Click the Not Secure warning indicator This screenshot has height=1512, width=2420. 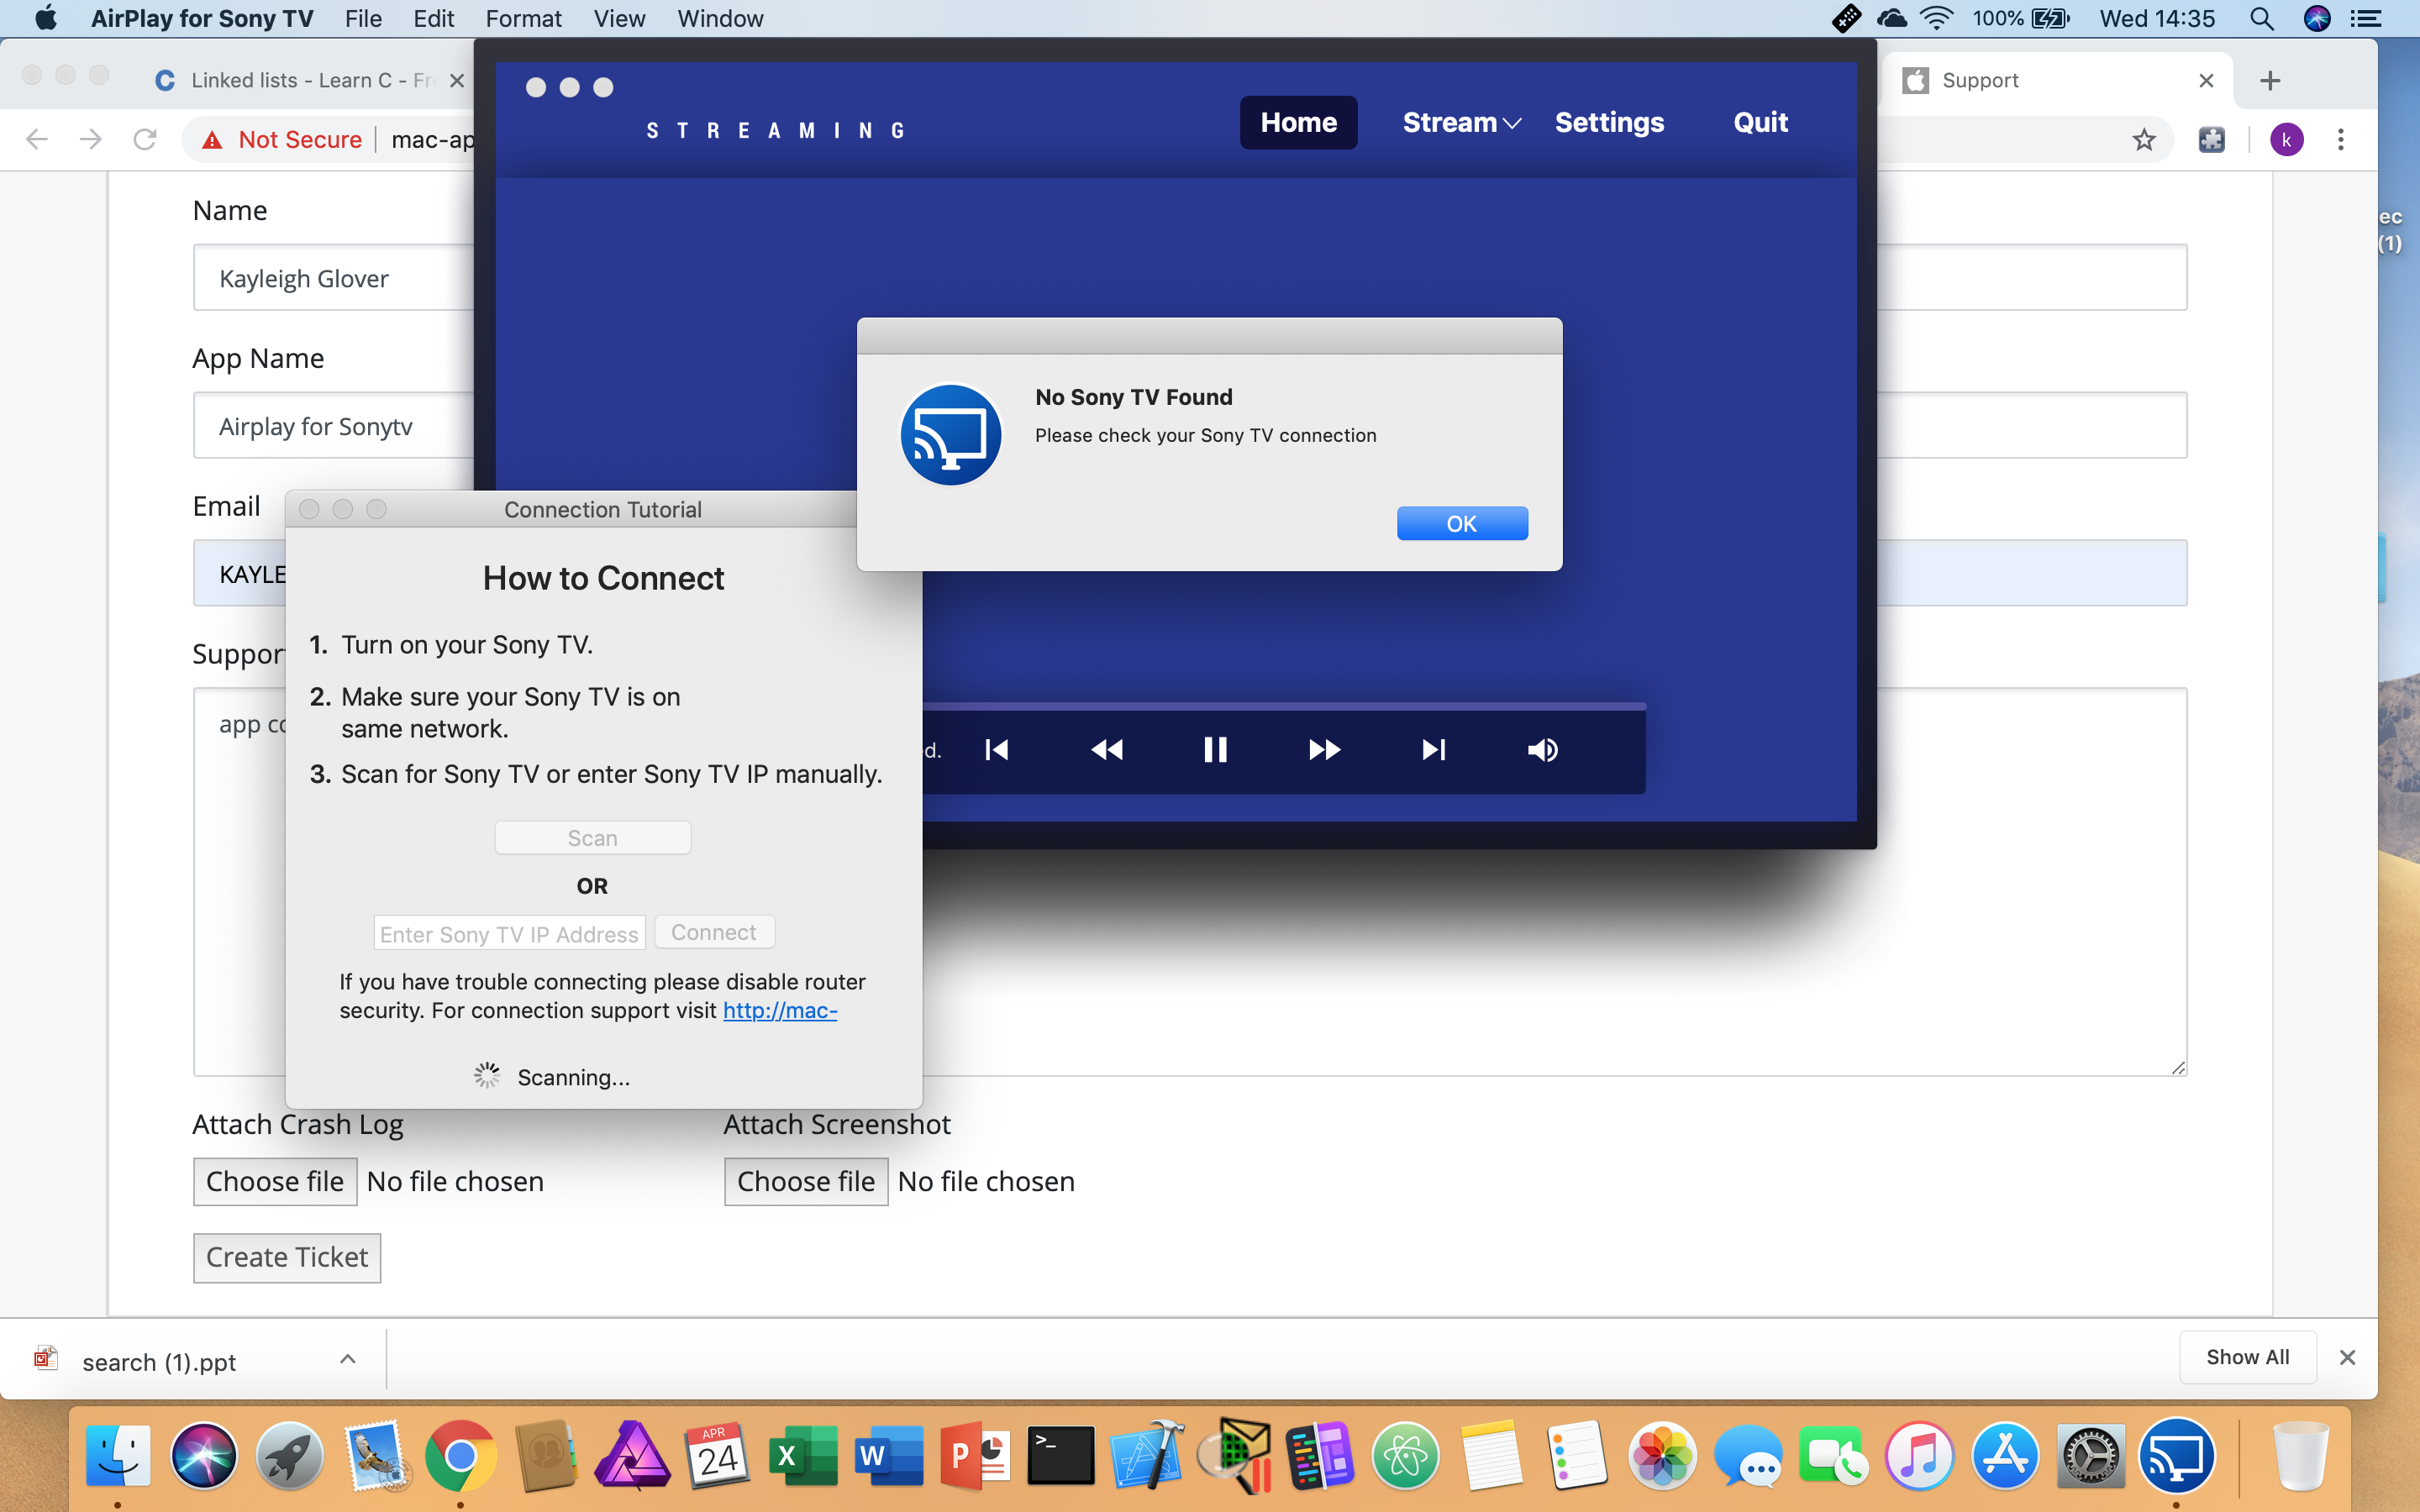[282, 139]
